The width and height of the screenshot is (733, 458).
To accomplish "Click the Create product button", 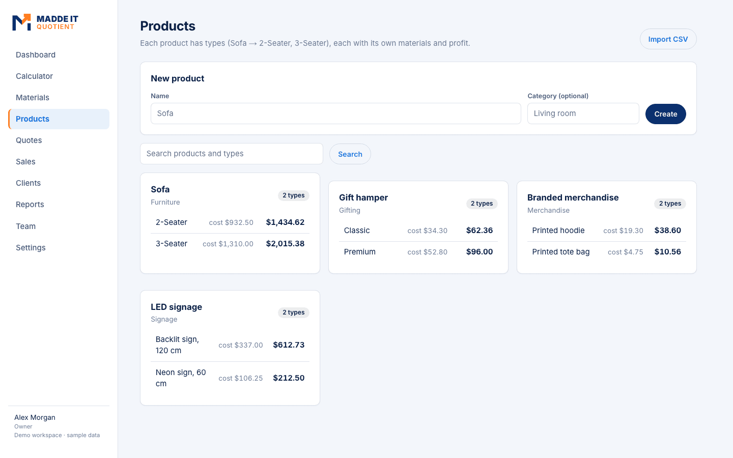I will tap(665, 114).
